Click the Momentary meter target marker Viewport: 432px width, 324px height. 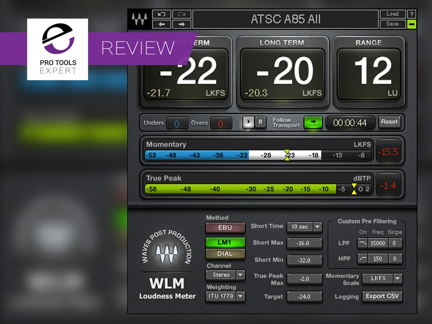point(287,155)
